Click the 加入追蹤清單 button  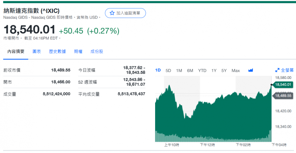point(125,13)
